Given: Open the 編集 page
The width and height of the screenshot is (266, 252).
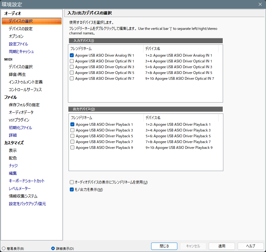Looking at the screenshot, I should (13, 173).
